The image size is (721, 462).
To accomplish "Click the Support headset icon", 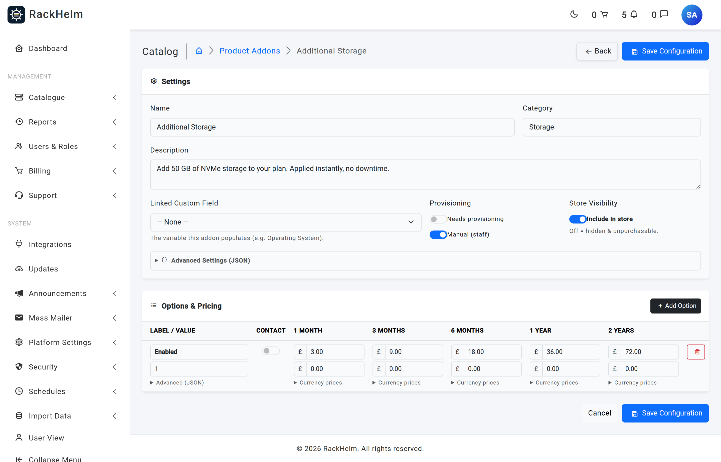I will point(19,195).
